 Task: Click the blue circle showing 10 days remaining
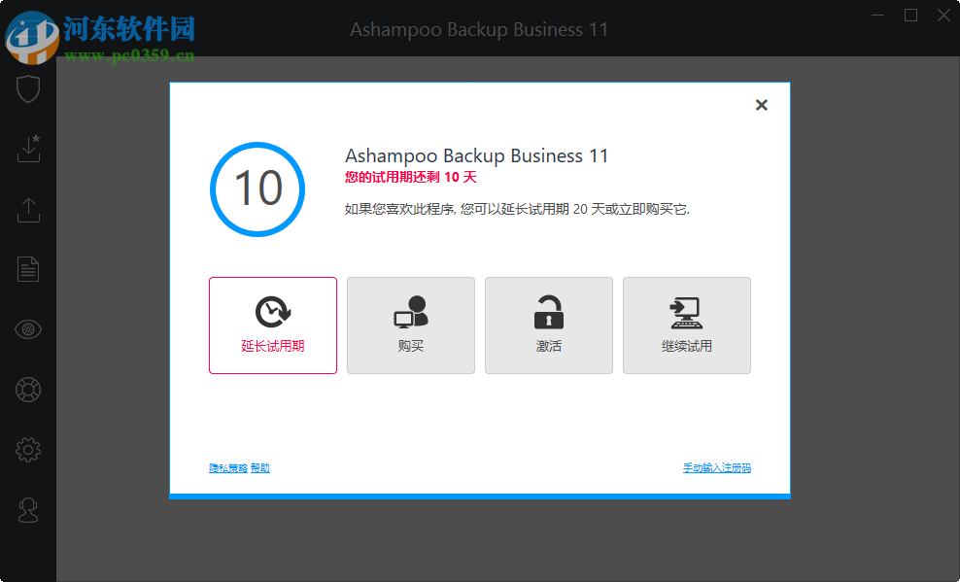tap(257, 188)
